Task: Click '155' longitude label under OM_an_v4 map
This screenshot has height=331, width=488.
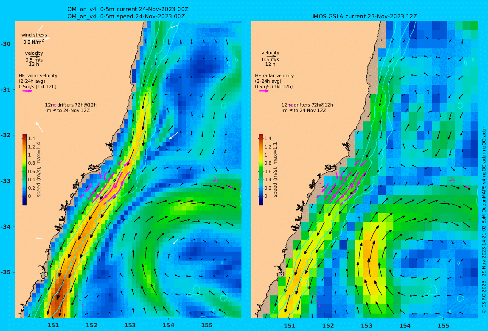Action: [207, 325]
